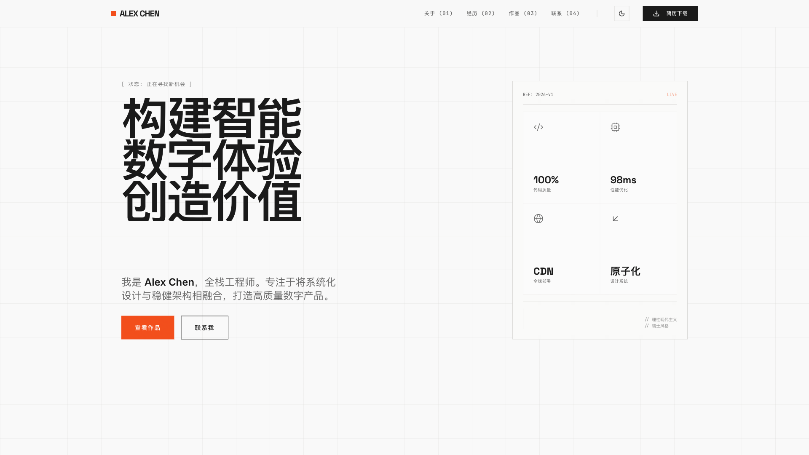The width and height of the screenshot is (809, 455).
Task: Toggle dark mode with the moon icon
Action: (x=621, y=13)
